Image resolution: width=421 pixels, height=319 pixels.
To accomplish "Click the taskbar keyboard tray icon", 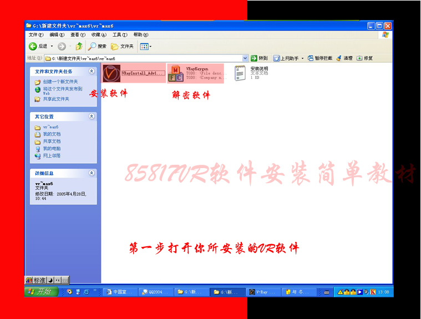I will [327, 292].
